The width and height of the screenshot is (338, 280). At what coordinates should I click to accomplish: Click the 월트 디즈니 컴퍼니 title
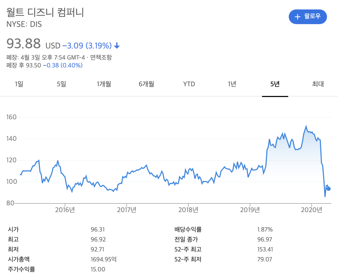45,12
